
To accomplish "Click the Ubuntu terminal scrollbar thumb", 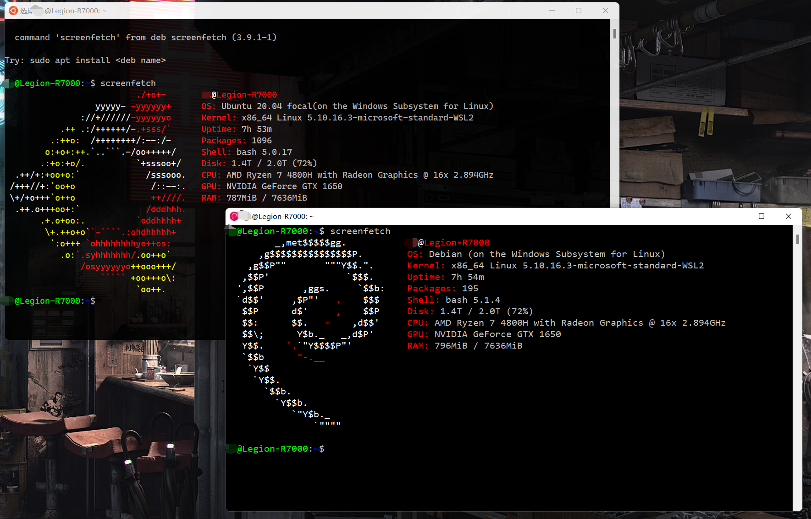I will click(614, 33).
